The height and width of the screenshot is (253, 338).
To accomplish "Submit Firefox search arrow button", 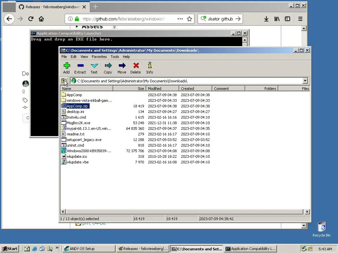I will (238, 19).
